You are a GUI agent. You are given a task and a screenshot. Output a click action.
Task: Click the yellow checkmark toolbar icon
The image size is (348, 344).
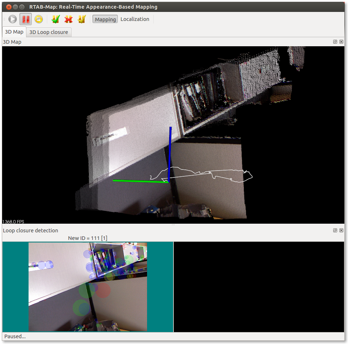(x=82, y=20)
